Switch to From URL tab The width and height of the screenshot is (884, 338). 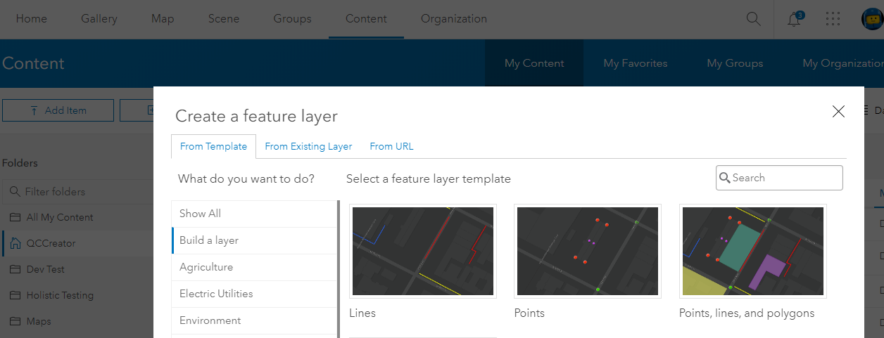pyautogui.click(x=391, y=146)
